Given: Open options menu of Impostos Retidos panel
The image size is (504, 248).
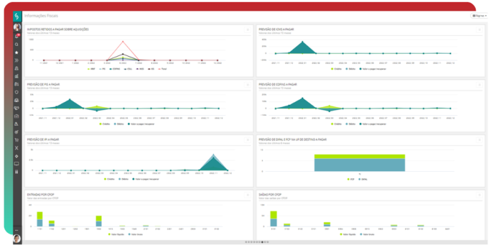Looking at the screenshot, I should coord(248,30).
